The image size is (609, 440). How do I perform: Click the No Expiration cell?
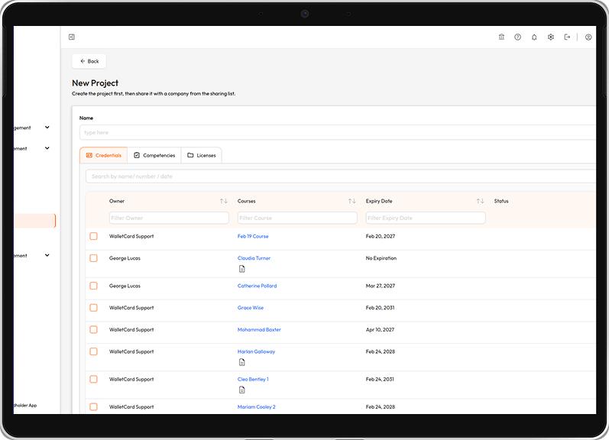coord(381,258)
